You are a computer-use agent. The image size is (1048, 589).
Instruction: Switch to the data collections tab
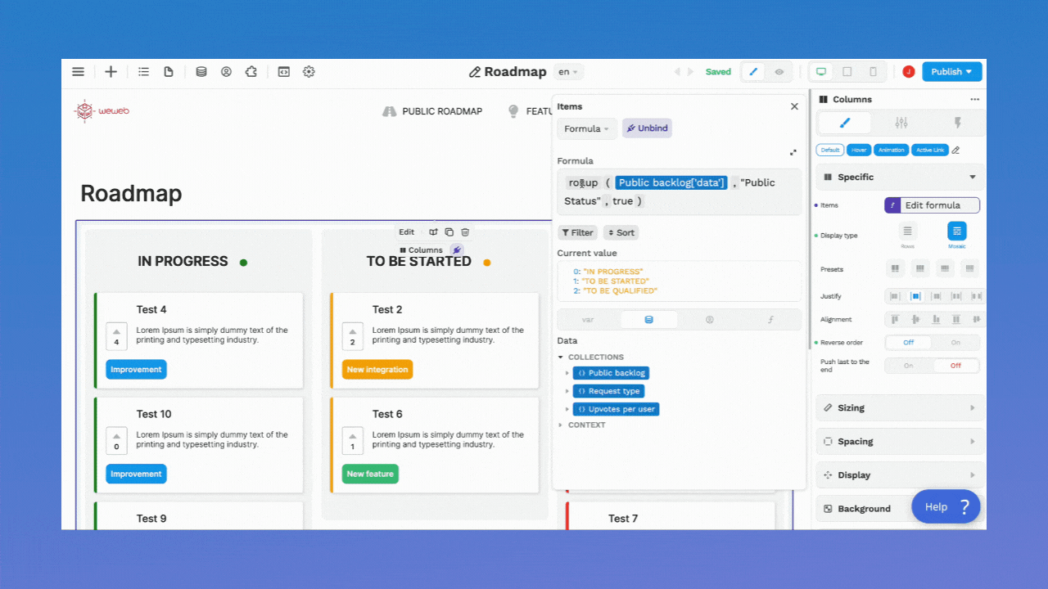(649, 320)
